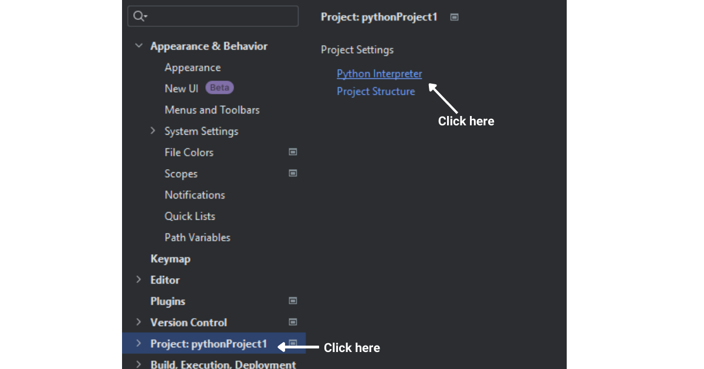Click icon beside Project: pythonProject1 header

pos(454,17)
